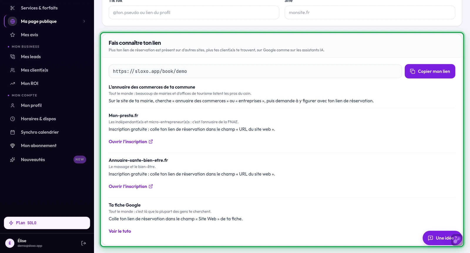Open Annuaire-sante-bien-etre.fr Ouvrir l'inscription link

coord(131,186)
